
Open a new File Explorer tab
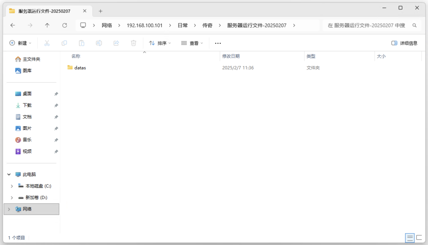click(100, 11)
